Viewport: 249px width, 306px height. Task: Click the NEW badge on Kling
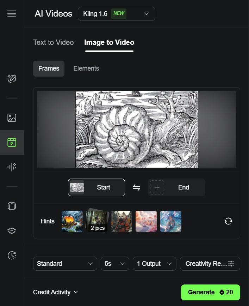click(119, 13)
